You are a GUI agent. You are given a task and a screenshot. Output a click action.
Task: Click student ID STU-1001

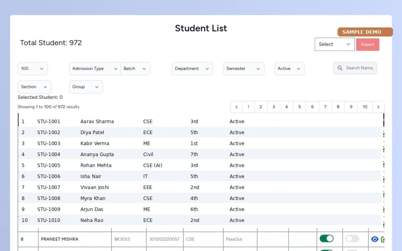click(49, 122)
